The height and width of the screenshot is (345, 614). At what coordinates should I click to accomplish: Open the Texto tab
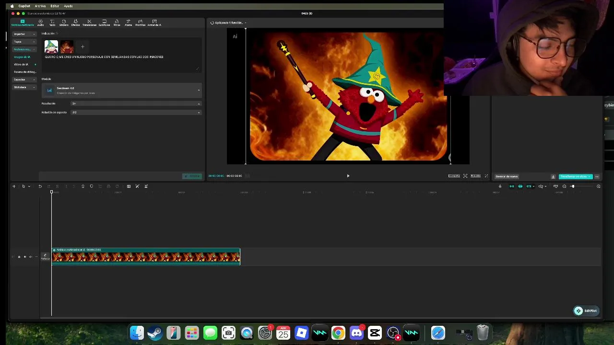[52, 23]
